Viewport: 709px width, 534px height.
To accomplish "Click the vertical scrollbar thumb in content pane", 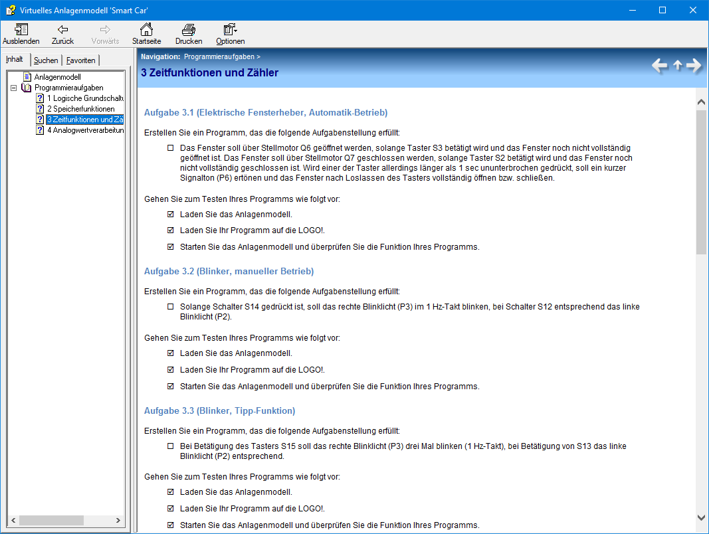I will point(701,182).
